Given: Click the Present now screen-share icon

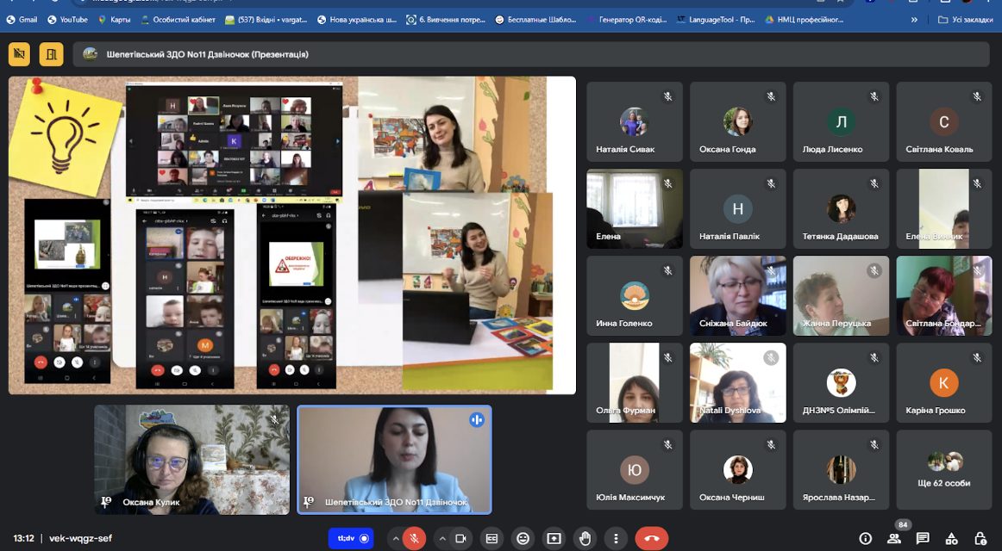Looking at the screenshot, I should [x=554, y=539].
